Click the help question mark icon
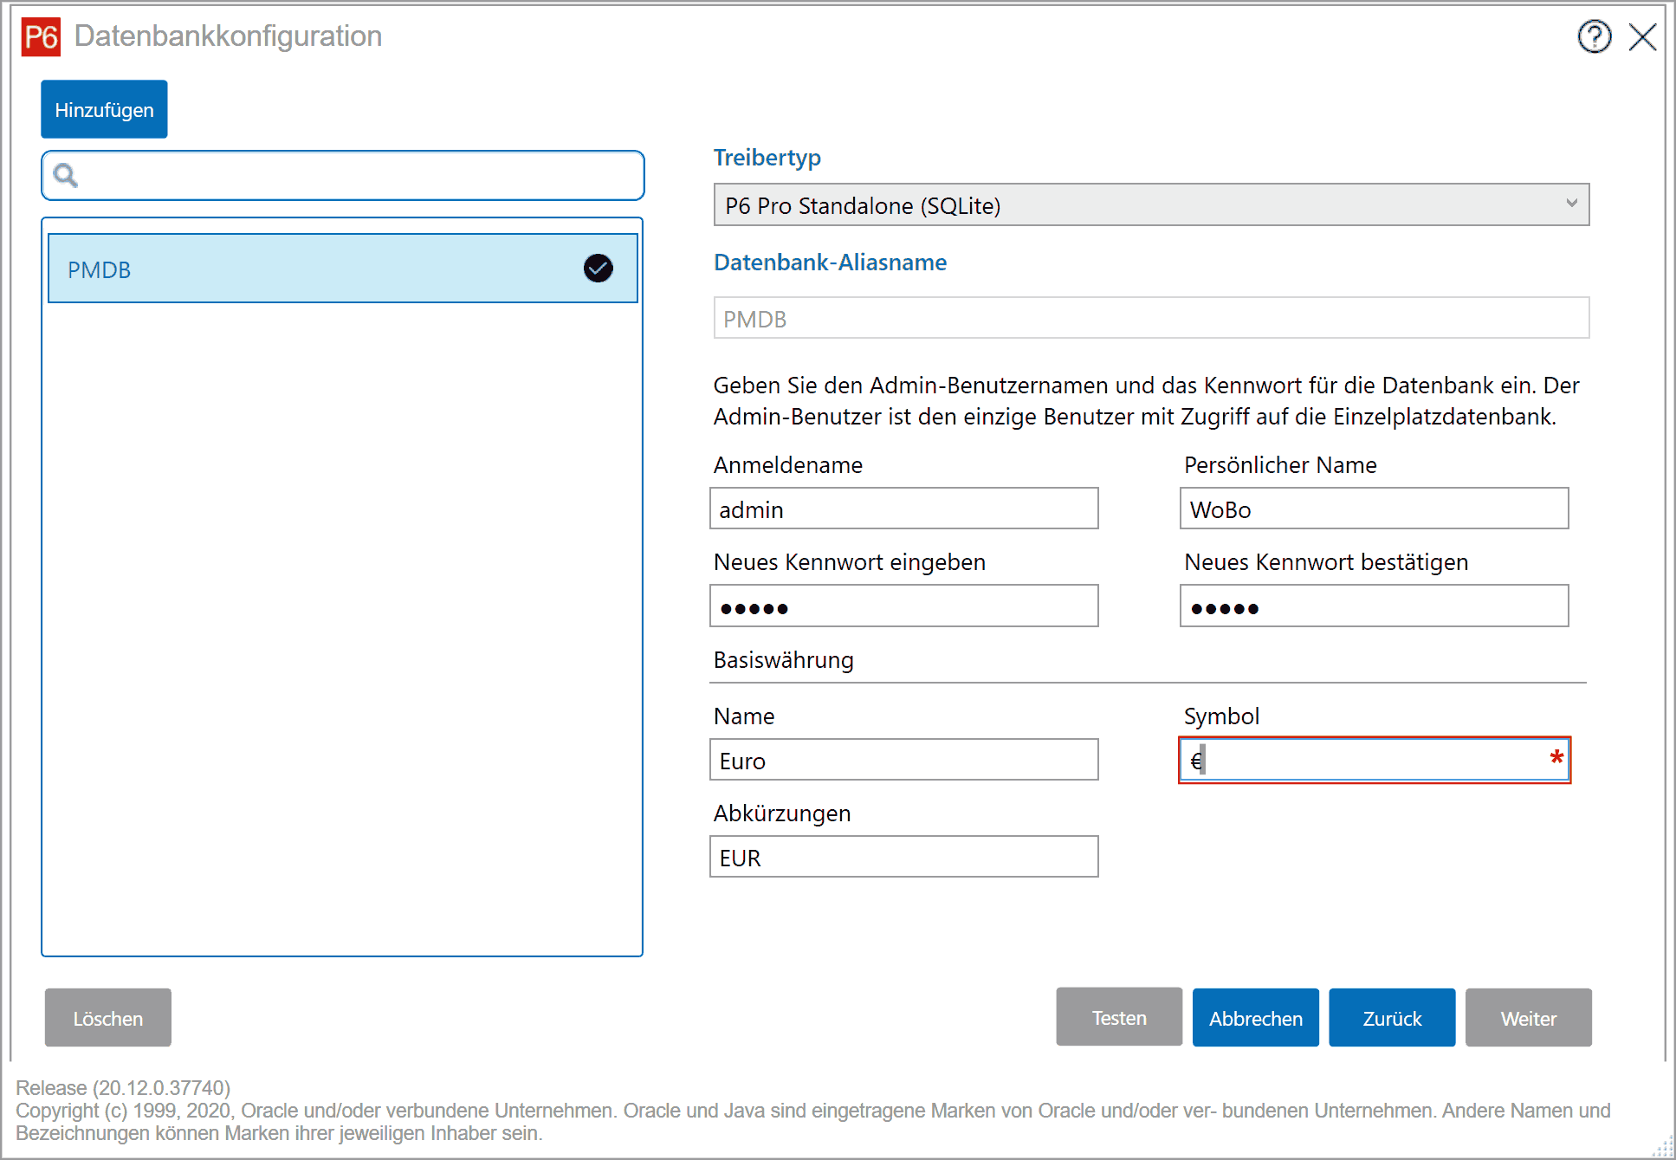The height and width of the screenshot is (1160, 1676). point(1594,37)
